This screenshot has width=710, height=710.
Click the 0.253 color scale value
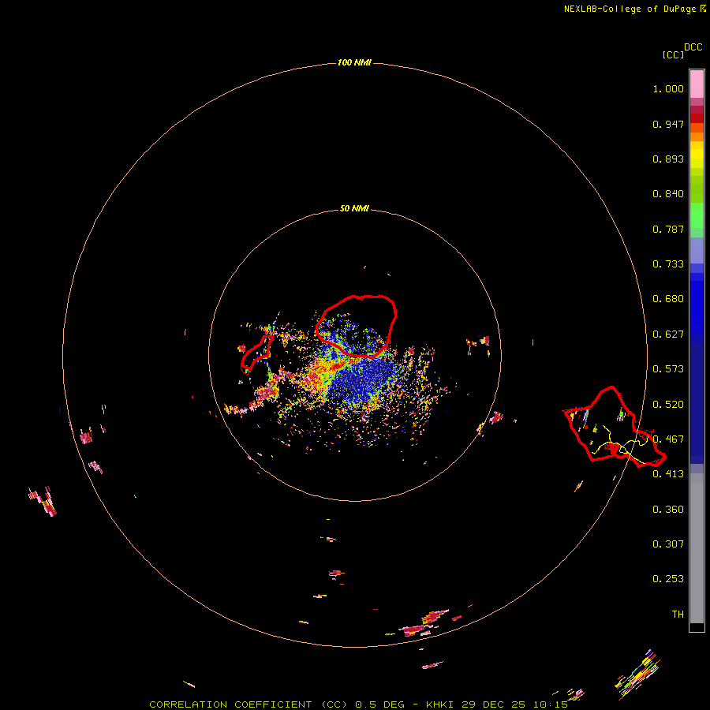click(x=668, y=579)
